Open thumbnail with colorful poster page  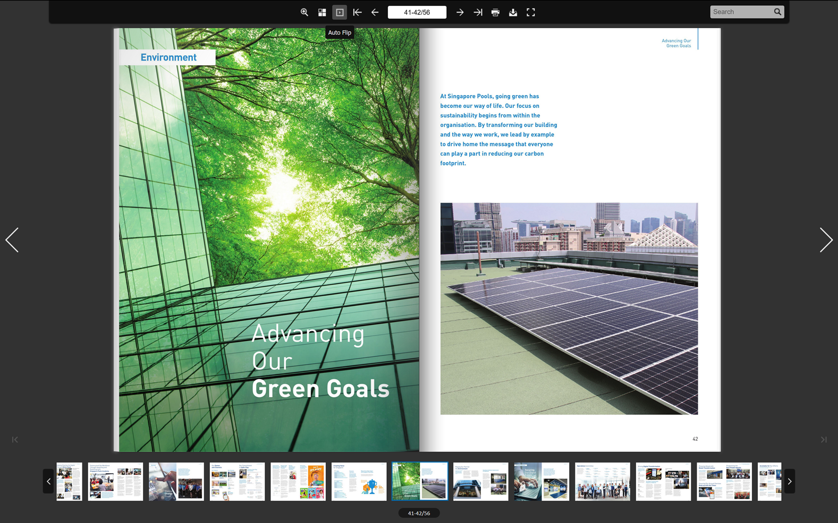(x=298, y=481)
